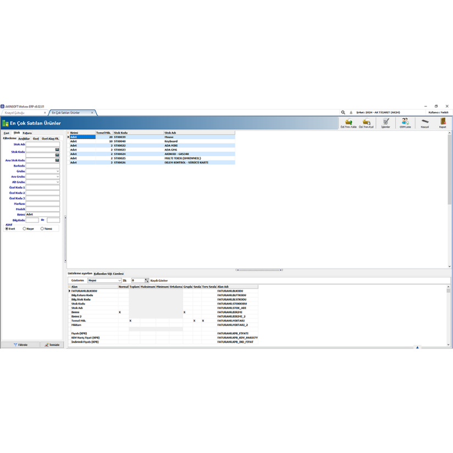Click the Kapat door icon
The image size is (453, 453).
[x=443, y=123]
